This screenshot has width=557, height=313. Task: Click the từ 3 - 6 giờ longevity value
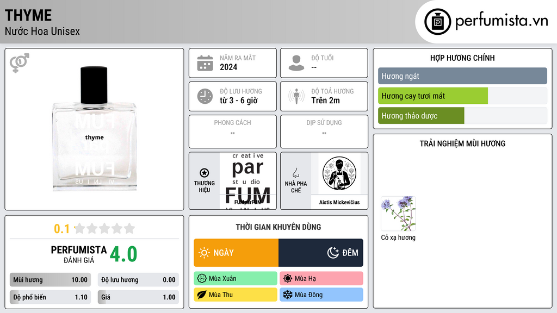239,101
